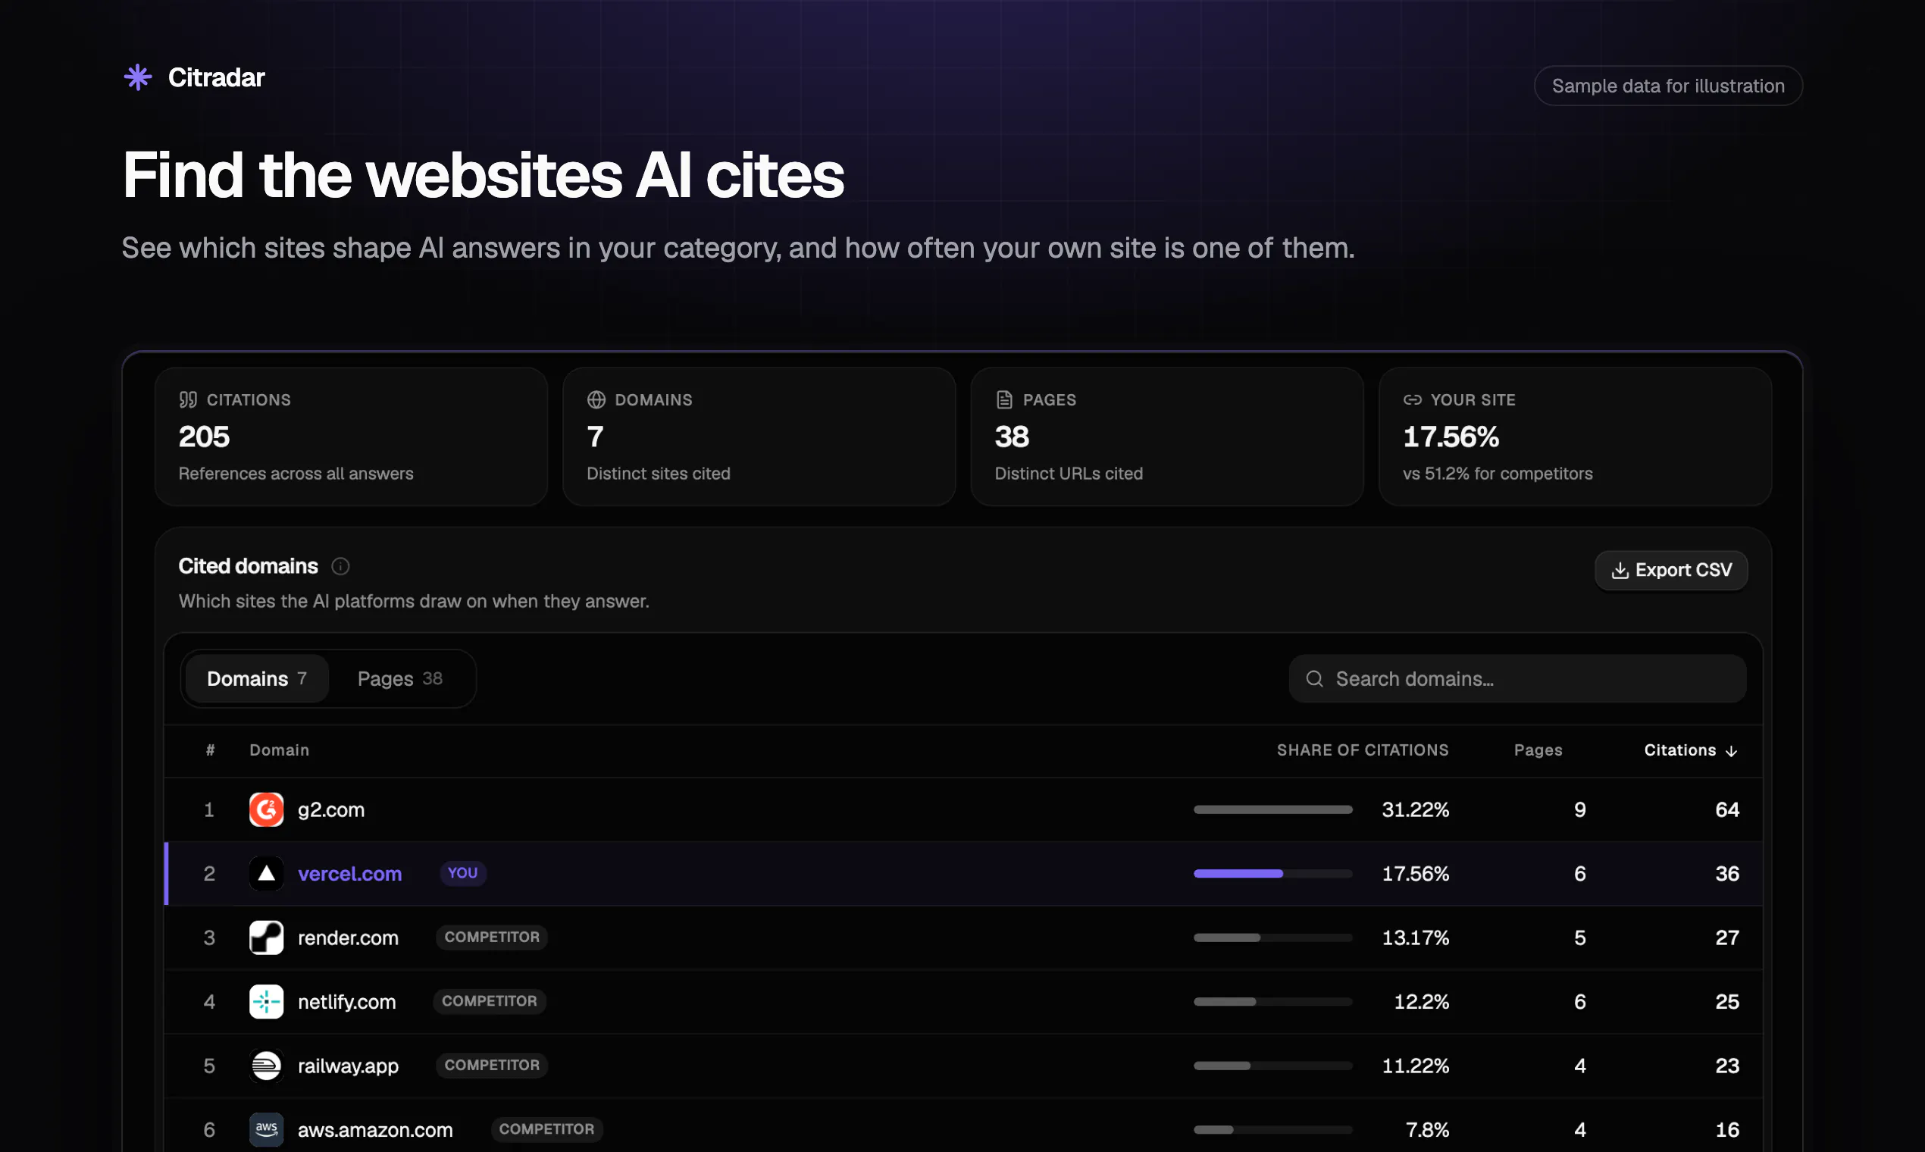Sort by the Citations column header
Image resolution: width=1925 pixels, height=1152 pixels.
(1691, 750)
